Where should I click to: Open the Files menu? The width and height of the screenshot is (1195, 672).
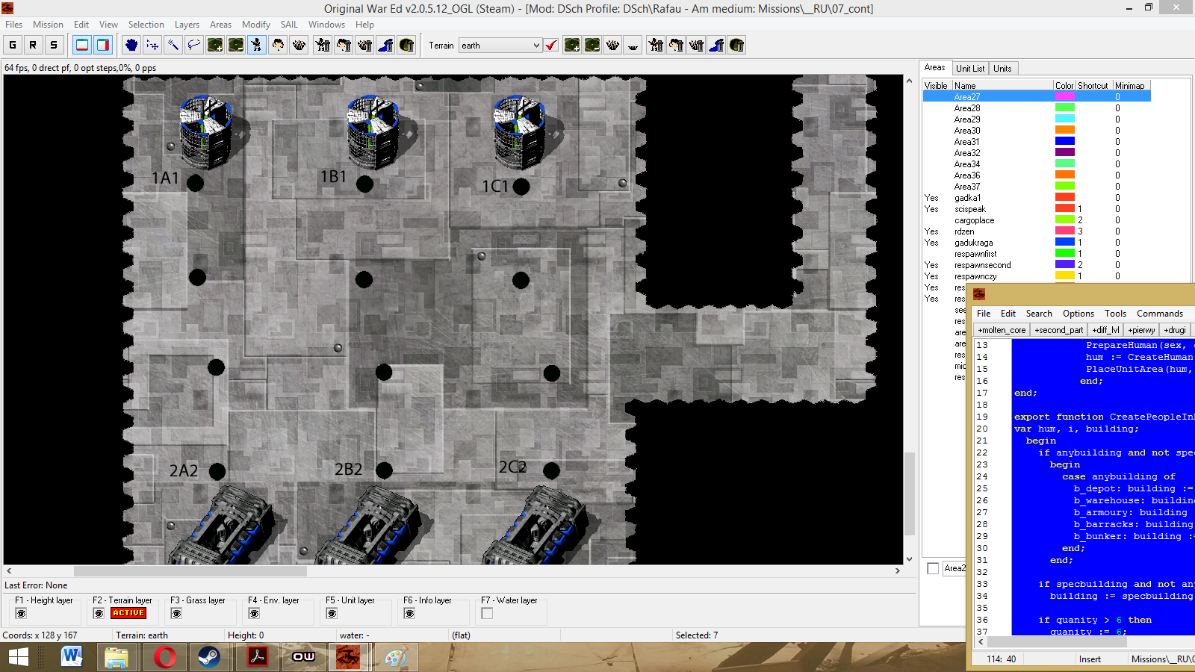14,25
